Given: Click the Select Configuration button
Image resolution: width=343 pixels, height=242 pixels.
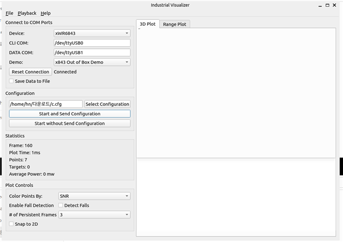Looking at the screenshot, I should coord(107,104).
